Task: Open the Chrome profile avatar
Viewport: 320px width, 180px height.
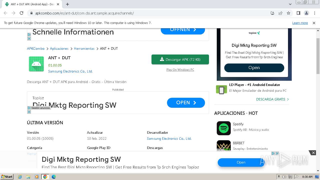Action: tap(306, 13)
